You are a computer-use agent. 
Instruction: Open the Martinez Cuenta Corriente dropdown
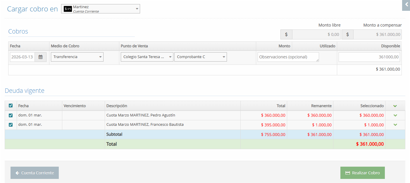pyautogui.click(x=101, y=9)
